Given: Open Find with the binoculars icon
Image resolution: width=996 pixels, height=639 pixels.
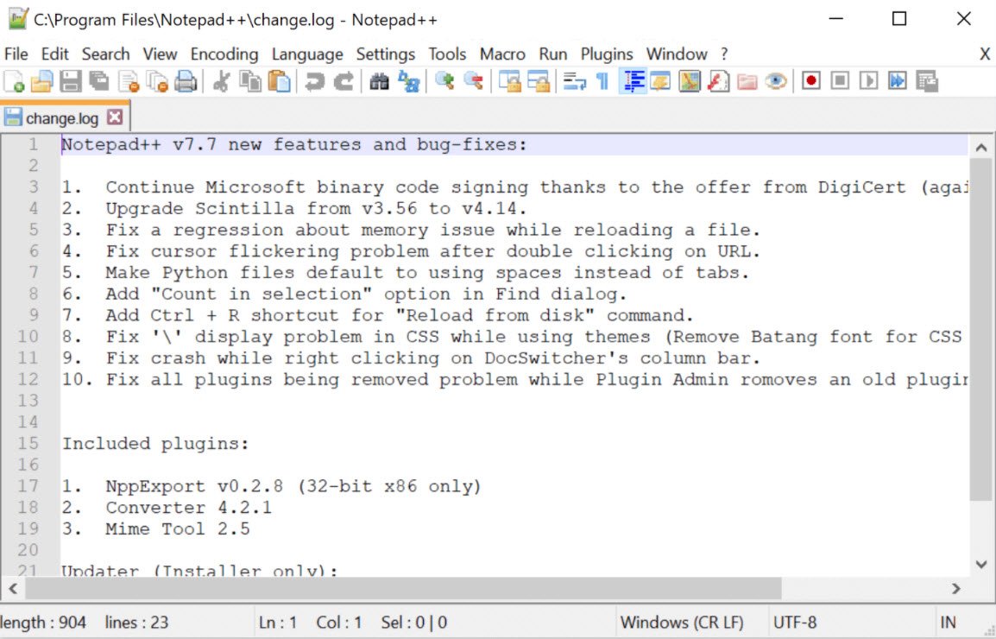Looking at the screenshot, I should [x=379, y=81].
